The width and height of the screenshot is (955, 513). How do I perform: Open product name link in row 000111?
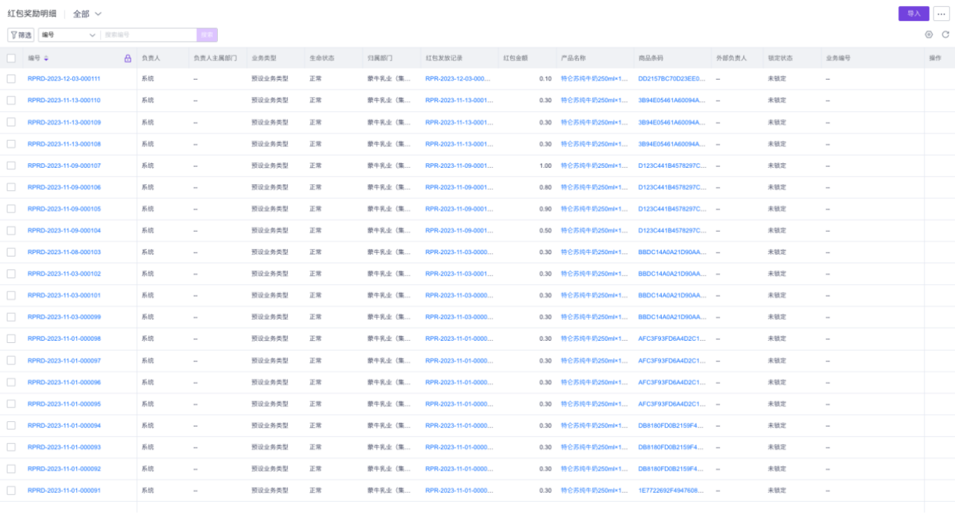tap(595, 78)
